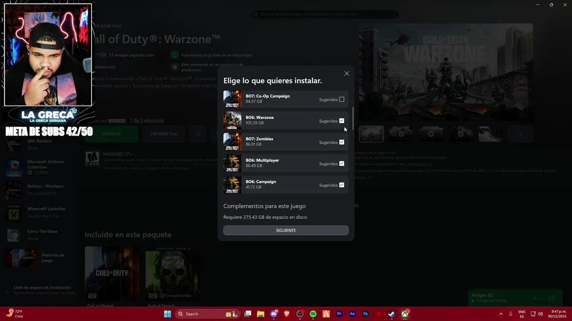Click the highlighted media gallery thumbnail
The height and width of the screenshot is (321, 572).
pyautogui.click(x=371, y=134)
